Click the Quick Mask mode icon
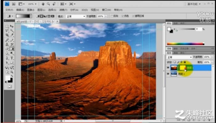The image size is (216, 123). [9, 87]
